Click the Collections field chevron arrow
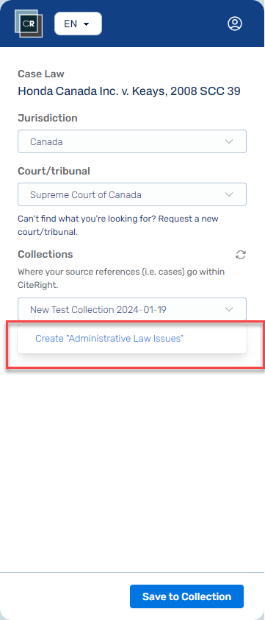The height and width of the screenshot is (620, 265). pyautogui.click(x=229, y=309)
